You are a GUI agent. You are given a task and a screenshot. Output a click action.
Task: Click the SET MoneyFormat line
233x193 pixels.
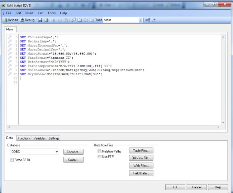click(x=58, y=54)
